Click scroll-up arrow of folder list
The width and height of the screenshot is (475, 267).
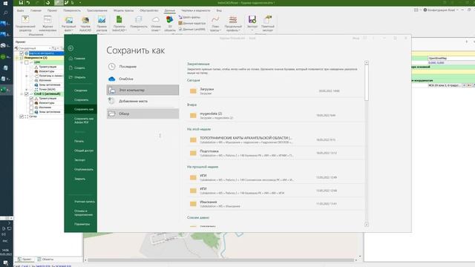pyautogui.click(x=367, y=62)
